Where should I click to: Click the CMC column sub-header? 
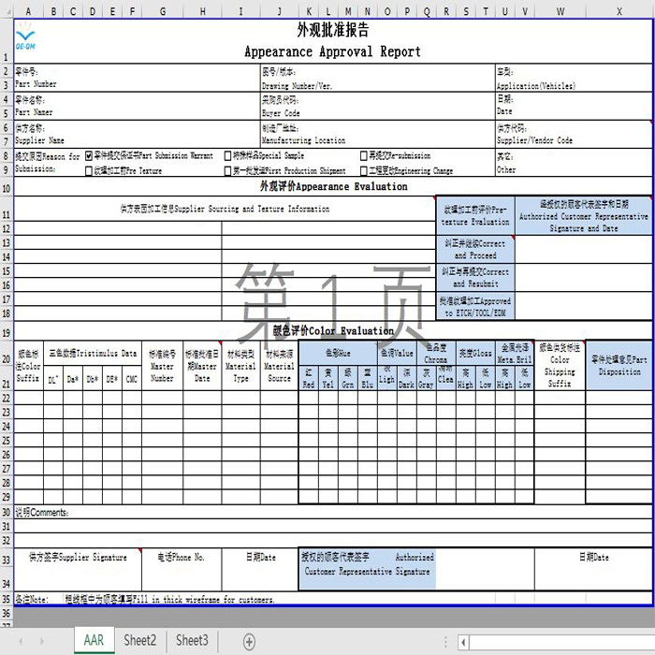[x=132, y=378]
